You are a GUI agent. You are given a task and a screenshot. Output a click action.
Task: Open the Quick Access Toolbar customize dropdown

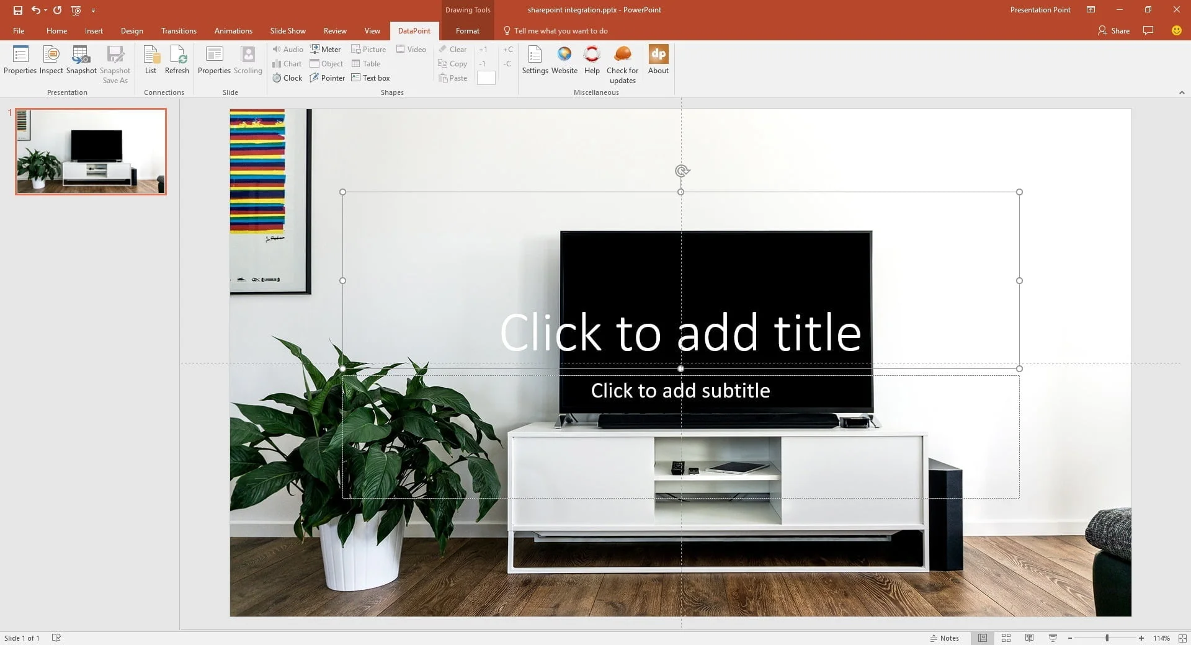click(x=94, y=10)
